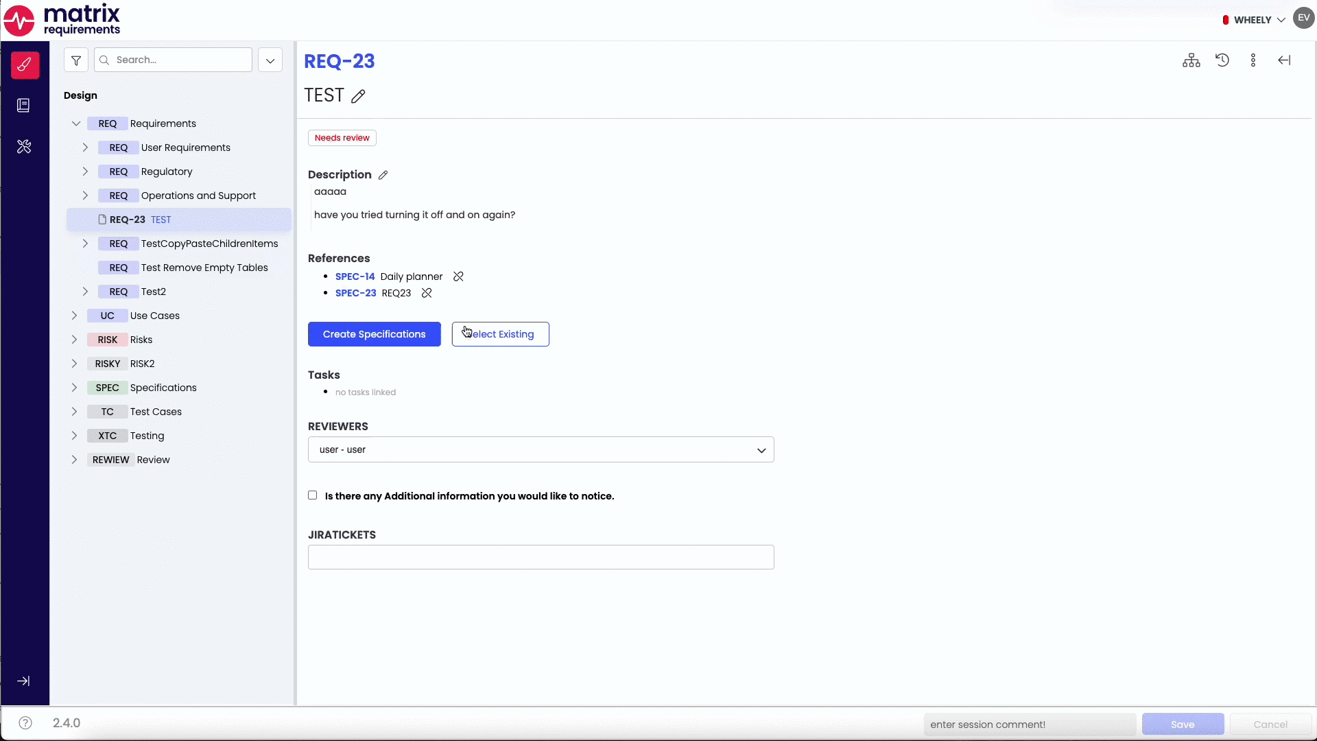Screen dimensions: 1317x741
Task: Expand the Testing category
Action: pos(74,436)
